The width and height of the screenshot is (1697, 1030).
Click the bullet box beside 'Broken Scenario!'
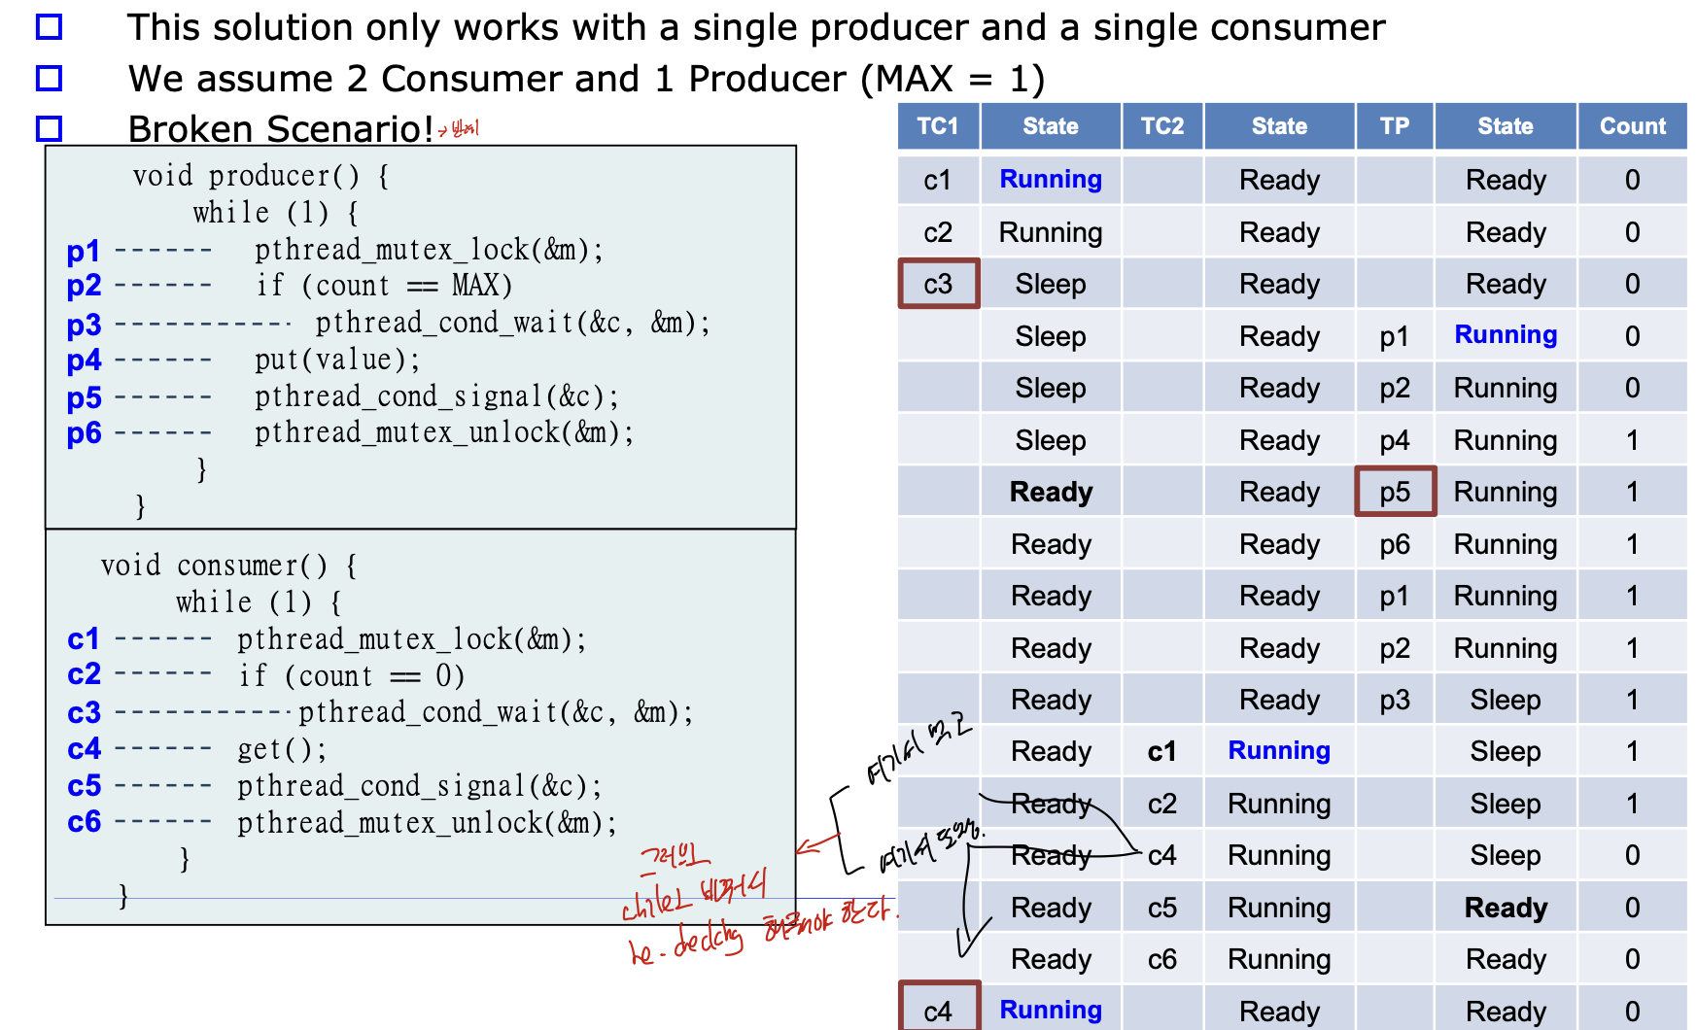pos(49,128)
